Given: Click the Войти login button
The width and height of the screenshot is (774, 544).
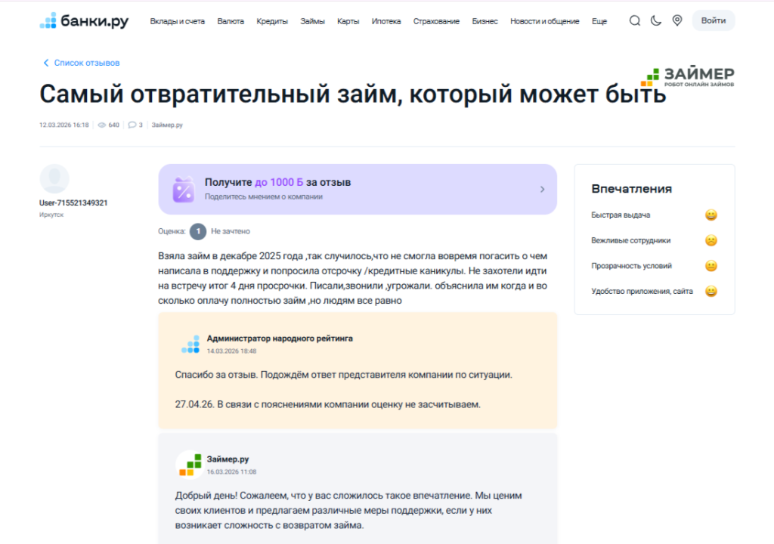Looking at the screenshot, I should (714, 20).
